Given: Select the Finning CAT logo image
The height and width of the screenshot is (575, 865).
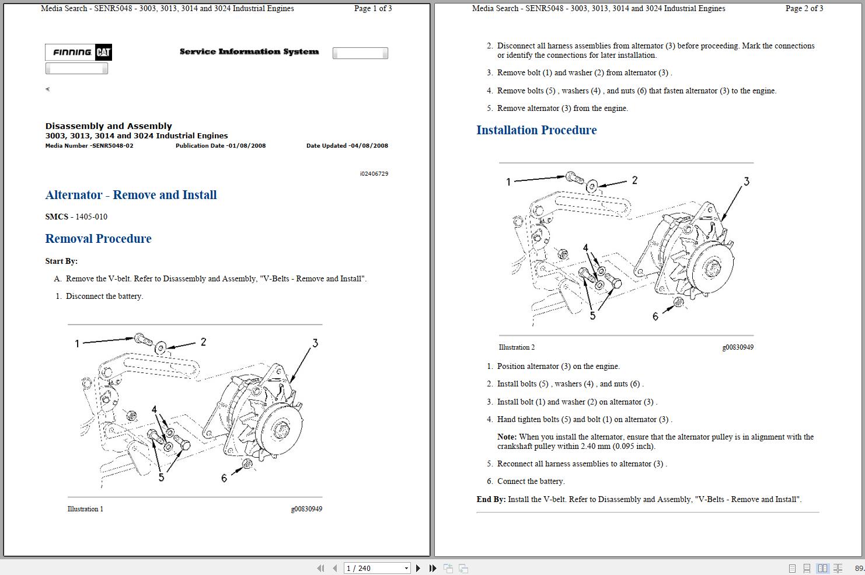Looking at the screenshot, I should [78, 52].
